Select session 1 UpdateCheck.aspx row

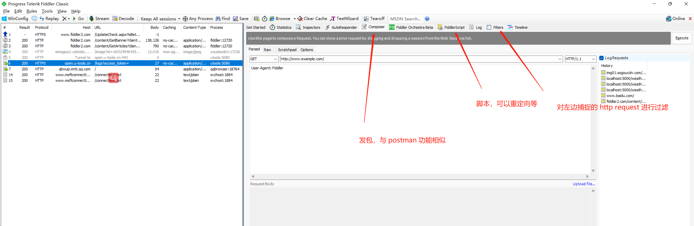(x=121, y=35)
